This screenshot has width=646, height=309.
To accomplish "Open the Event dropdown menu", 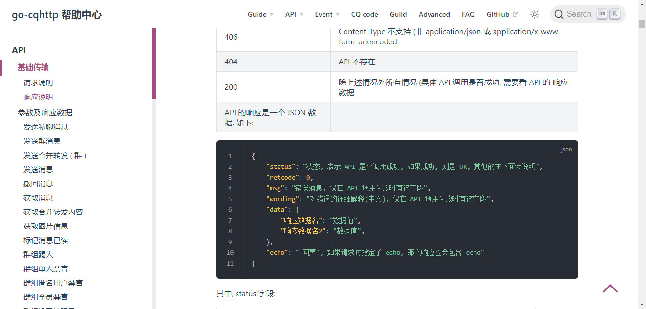I will (x=327, y=14).
